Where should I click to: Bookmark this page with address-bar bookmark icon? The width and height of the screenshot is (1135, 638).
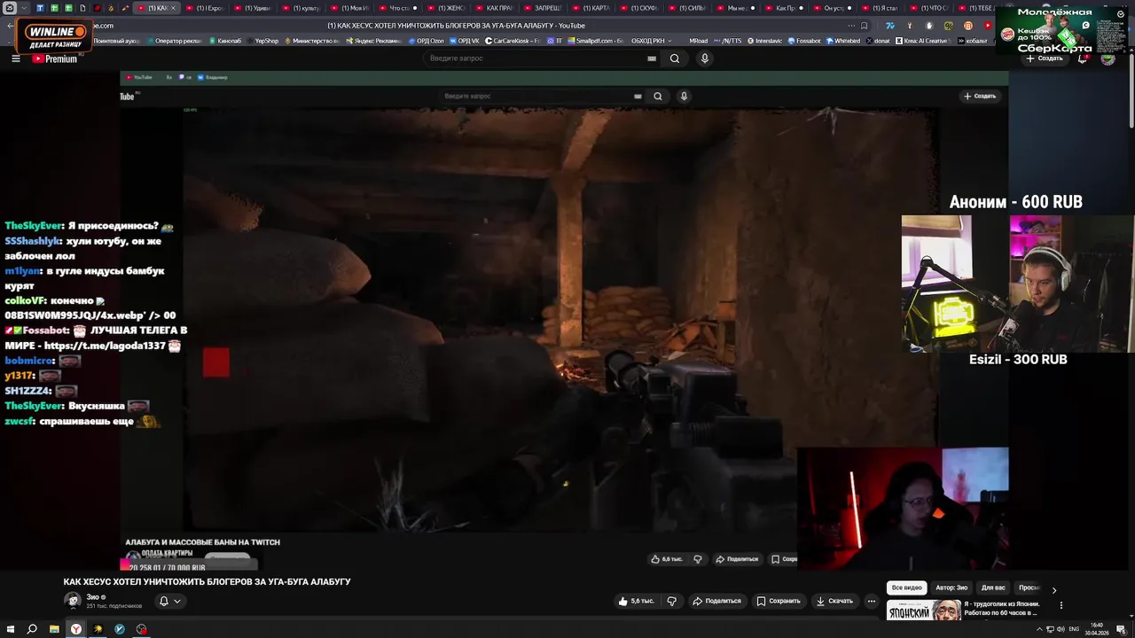pos(865,25)
